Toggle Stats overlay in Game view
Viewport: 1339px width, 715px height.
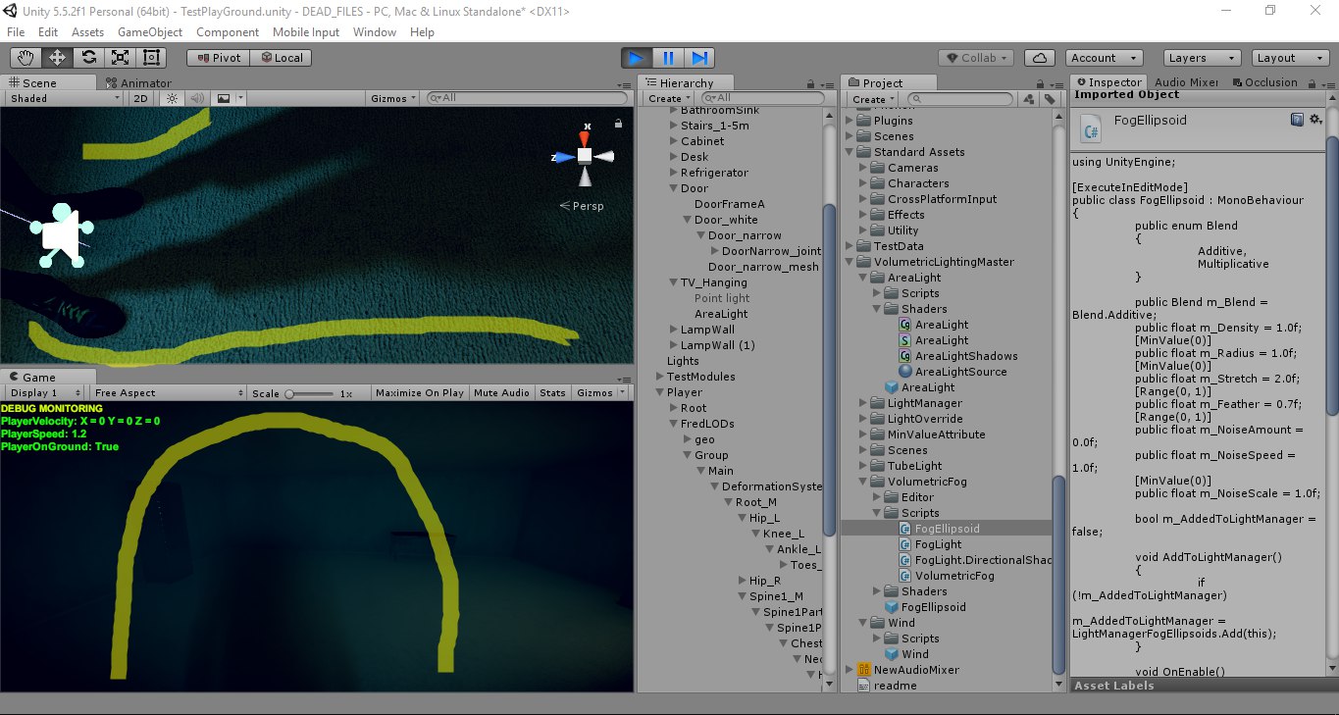[552, 392]
